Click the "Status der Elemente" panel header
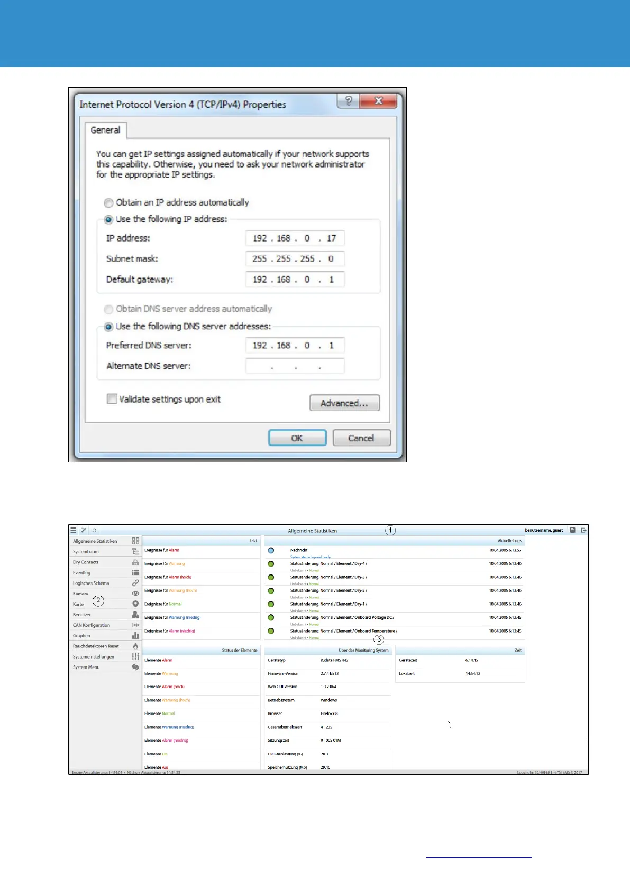Image resolution: width=630 pixels, height=890 pixels. pyautogui.click(x=202, y=650)
